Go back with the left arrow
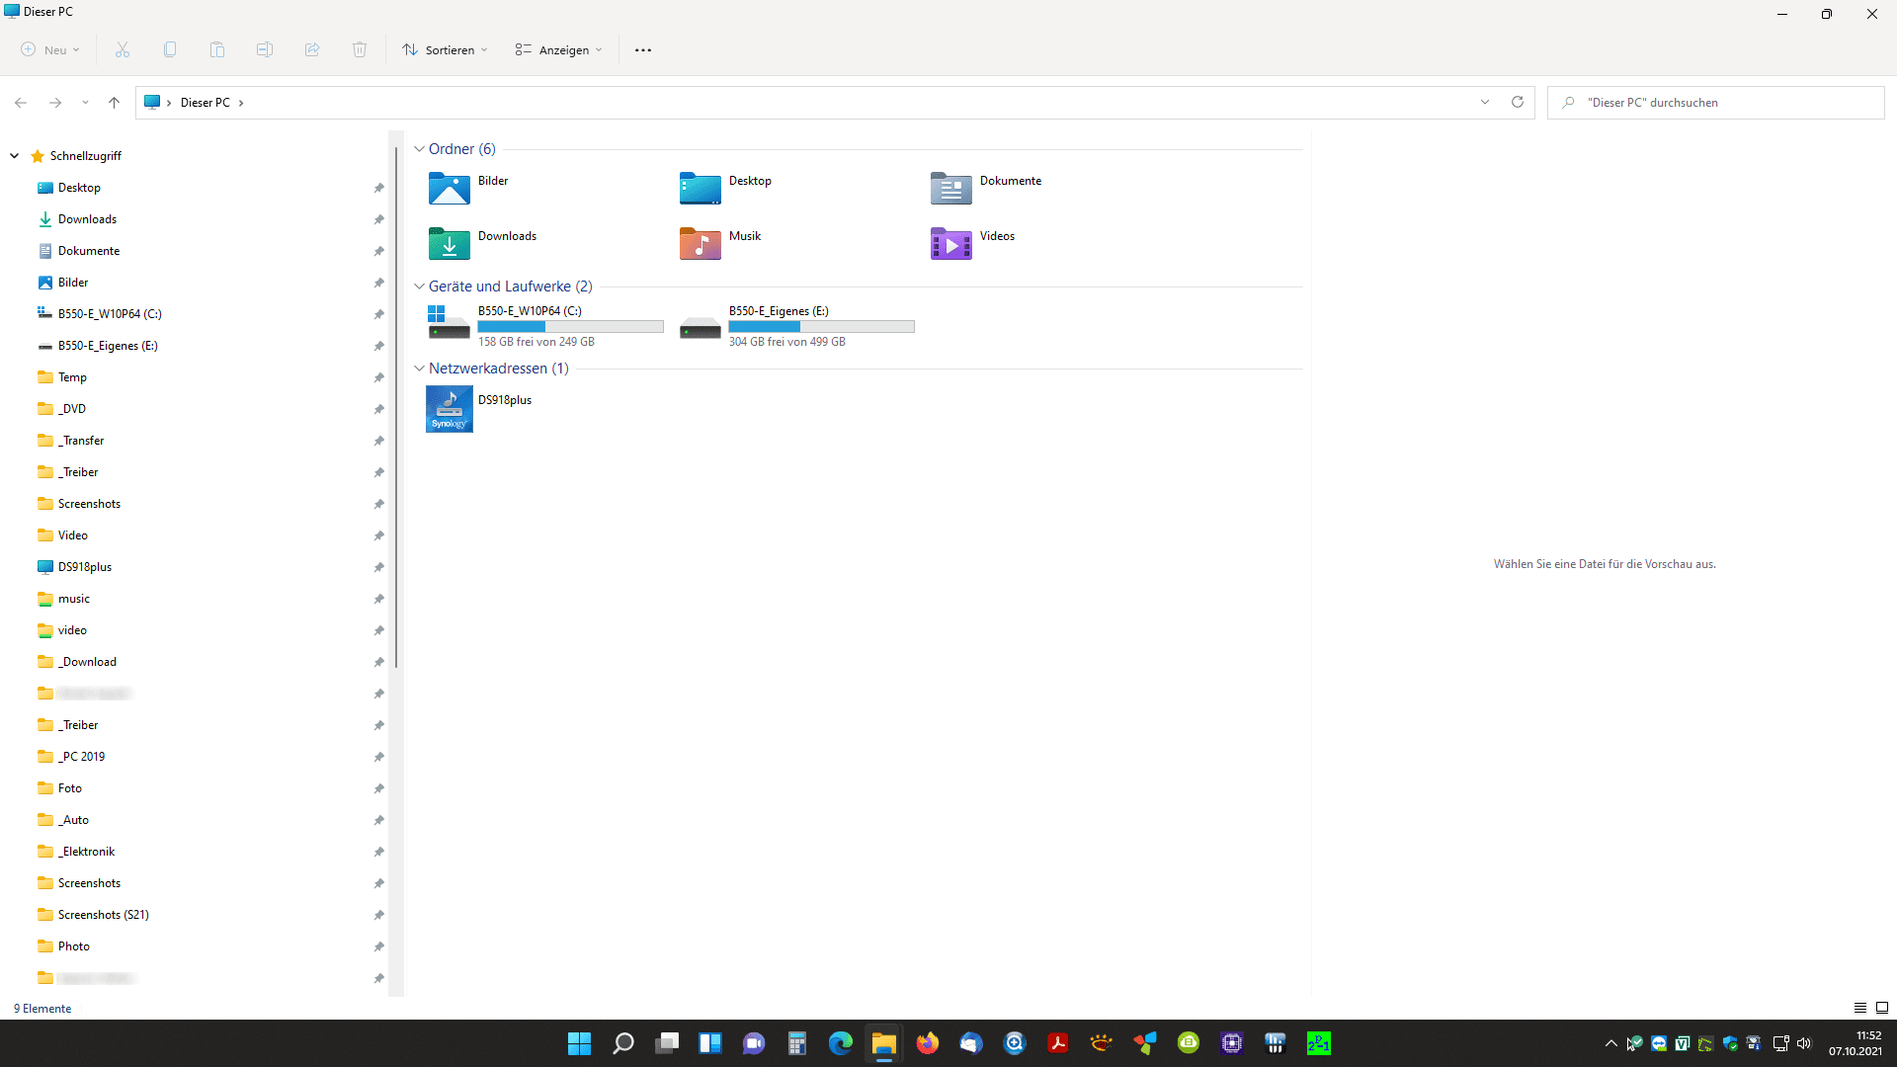Image resolution: width=1897 pixels, height=1067 pixels. tap(21, 103)
